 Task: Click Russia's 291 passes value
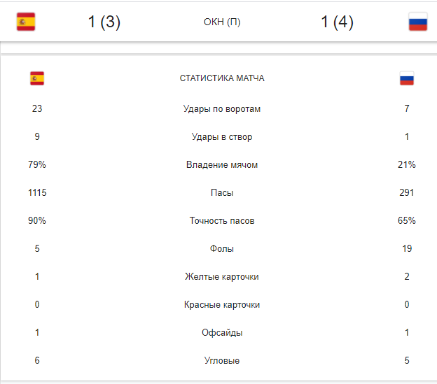coord(407,193)
